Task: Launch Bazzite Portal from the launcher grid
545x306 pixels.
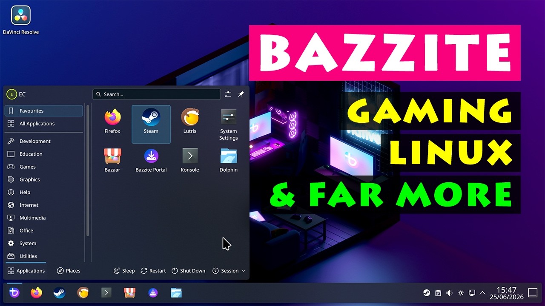Action: point(151,160)
